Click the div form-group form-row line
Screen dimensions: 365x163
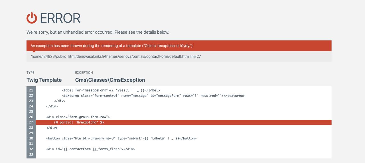point(78,117)
